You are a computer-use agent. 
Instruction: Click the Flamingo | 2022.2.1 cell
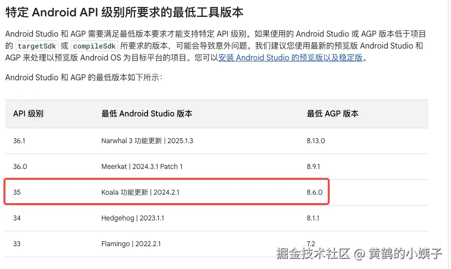[131, 244]
